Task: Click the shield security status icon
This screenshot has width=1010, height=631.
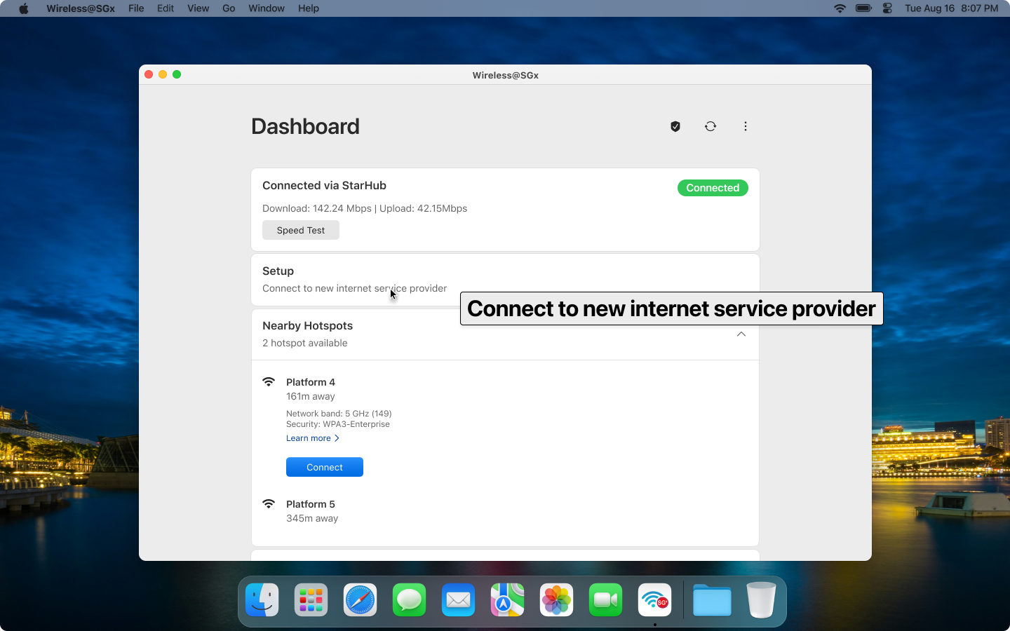Action: [675, 126]
